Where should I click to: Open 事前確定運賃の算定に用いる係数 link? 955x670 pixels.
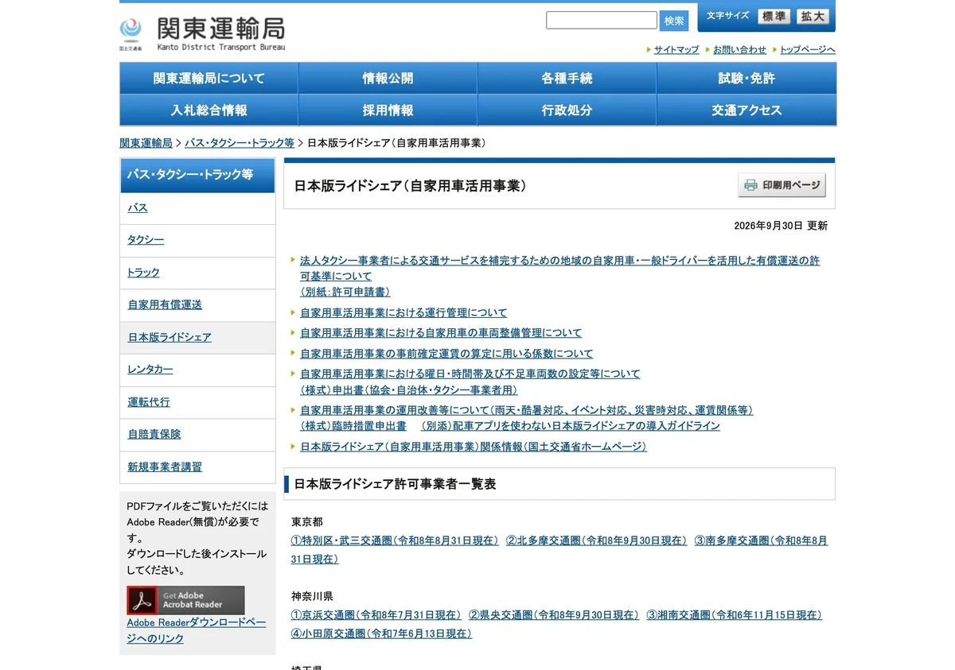tap(446, 354)
